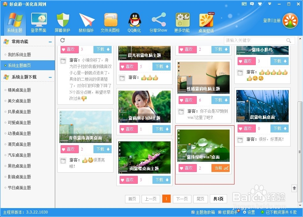Download the 露珠小胖鸟 theme

279,61
